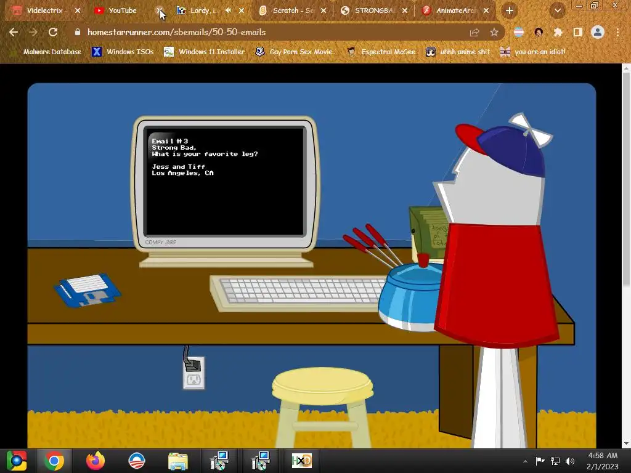Show hidden system tray icons
Image resolution: width=631 pixels, height=473 pixels.
[525, 461]
